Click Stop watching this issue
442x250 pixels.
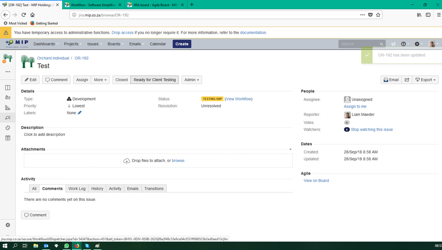click(372, 130)
